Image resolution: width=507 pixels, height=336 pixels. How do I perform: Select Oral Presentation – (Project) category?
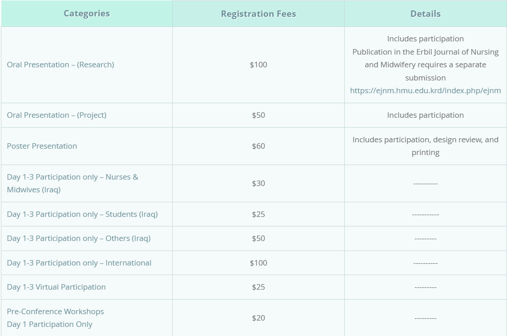click(56, 115)
